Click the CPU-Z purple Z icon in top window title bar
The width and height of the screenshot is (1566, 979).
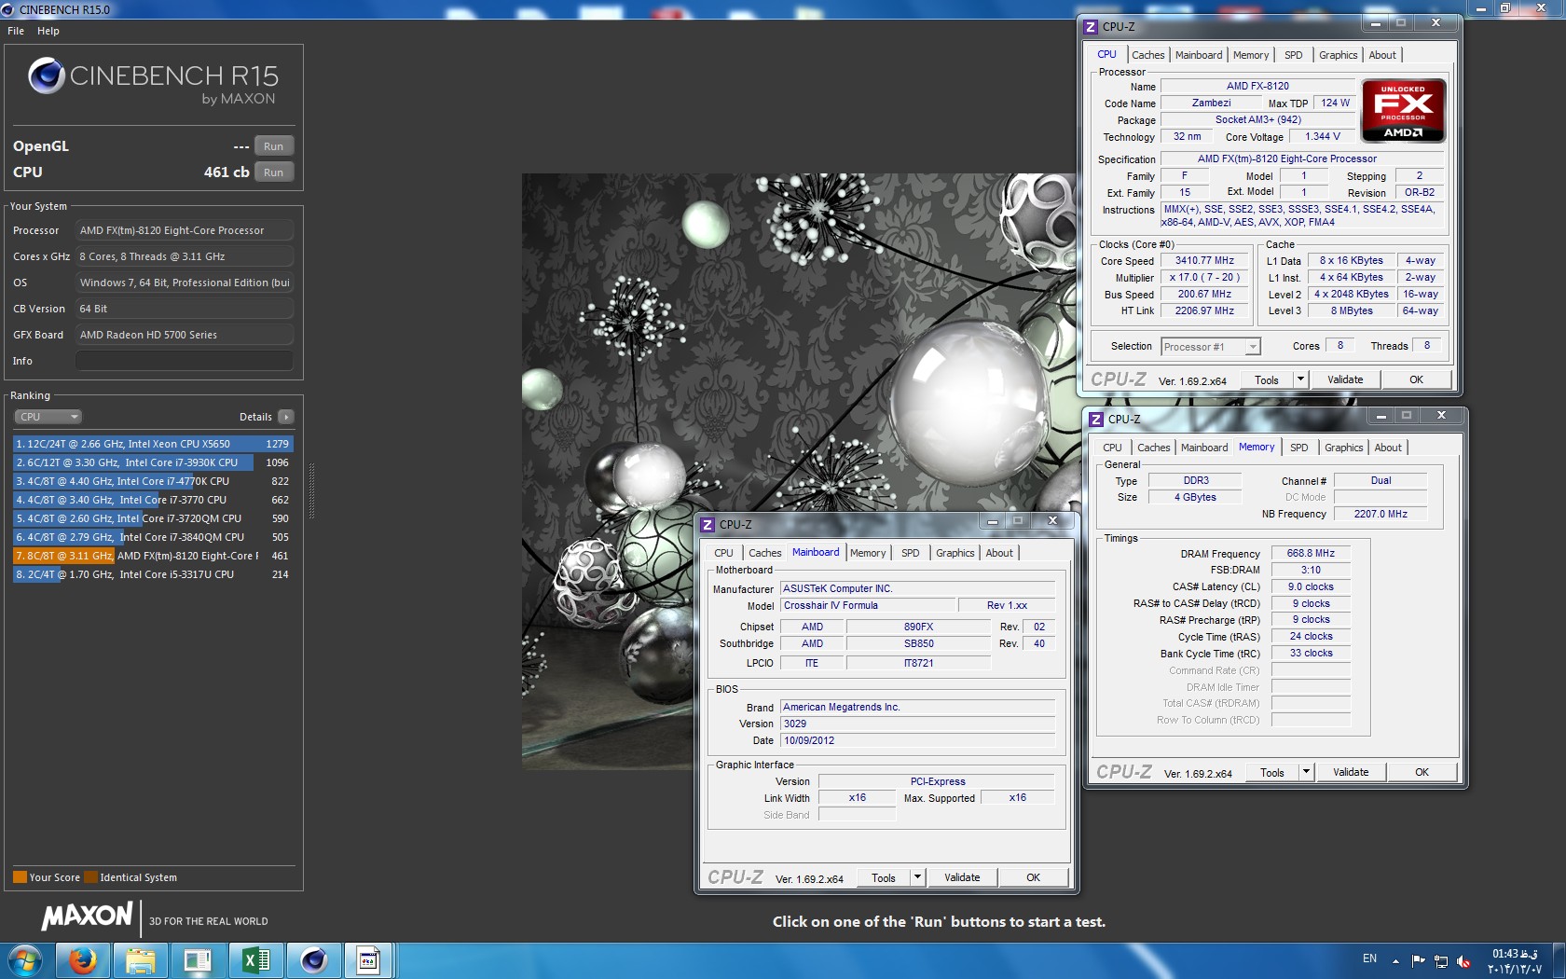pos(1091,27)
